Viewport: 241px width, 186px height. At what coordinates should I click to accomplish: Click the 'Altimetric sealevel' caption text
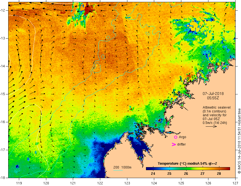tap(217, 107)
